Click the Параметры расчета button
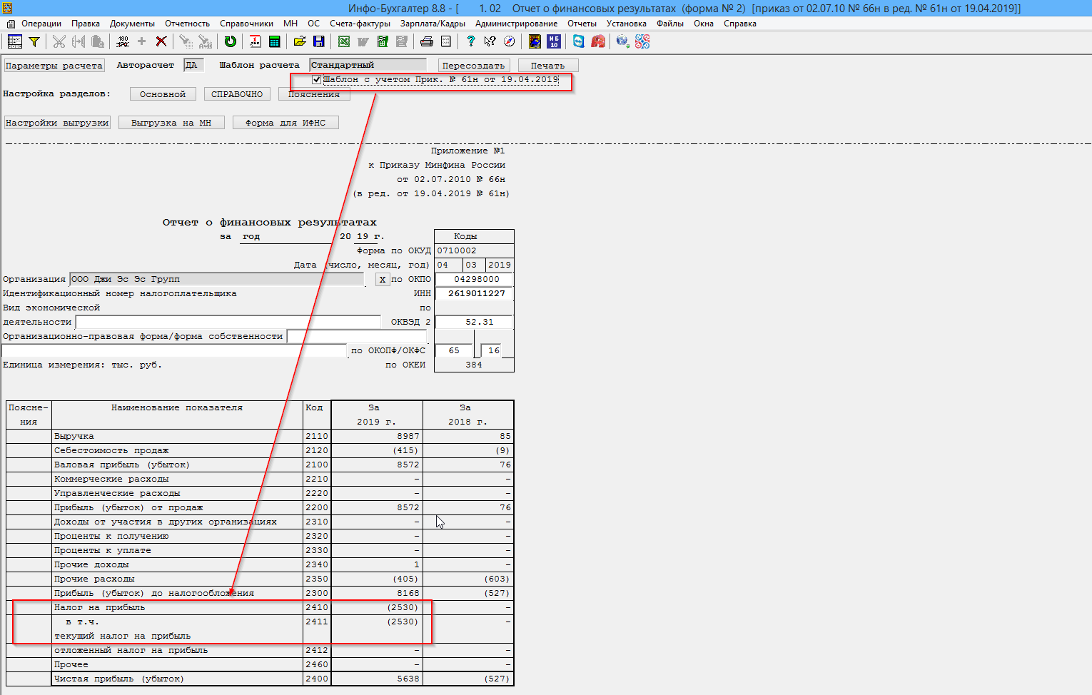Image resolution: width=1092 pixels, height=695 pixels. coord(54,66)
